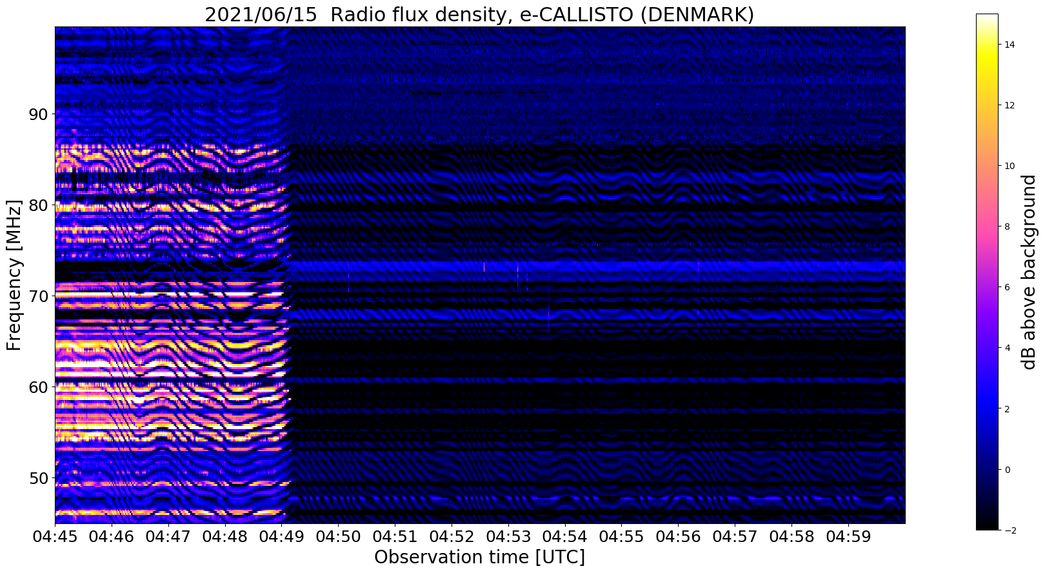Click the plot title mentioning e-CALLISTO (DENMARK)
Viewport: 1045px width, 573px height.
point(479,14)
